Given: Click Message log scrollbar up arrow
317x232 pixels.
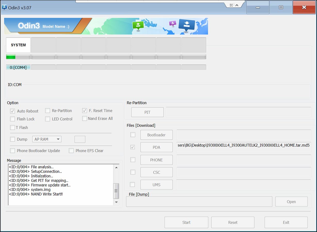Looking at the screenshot, I should coord(116,167).
